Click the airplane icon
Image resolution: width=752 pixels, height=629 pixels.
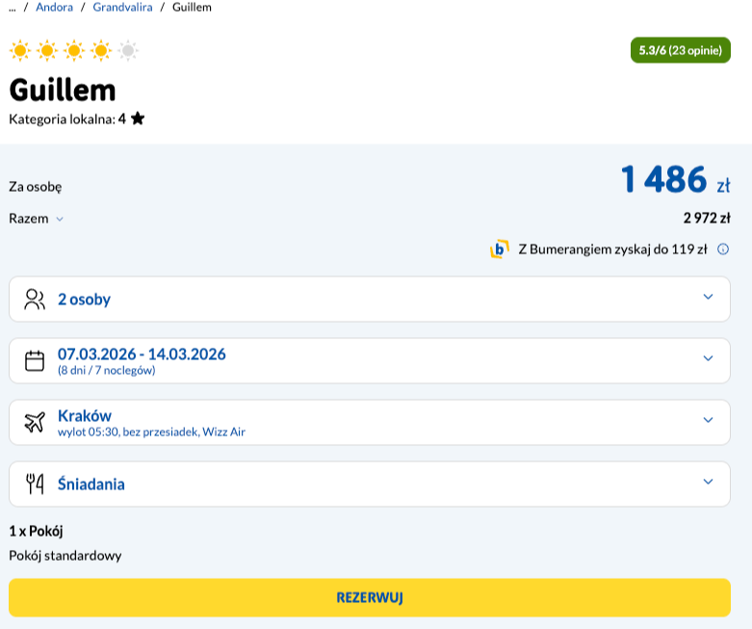pyautogui.click(x=35, y=422)
